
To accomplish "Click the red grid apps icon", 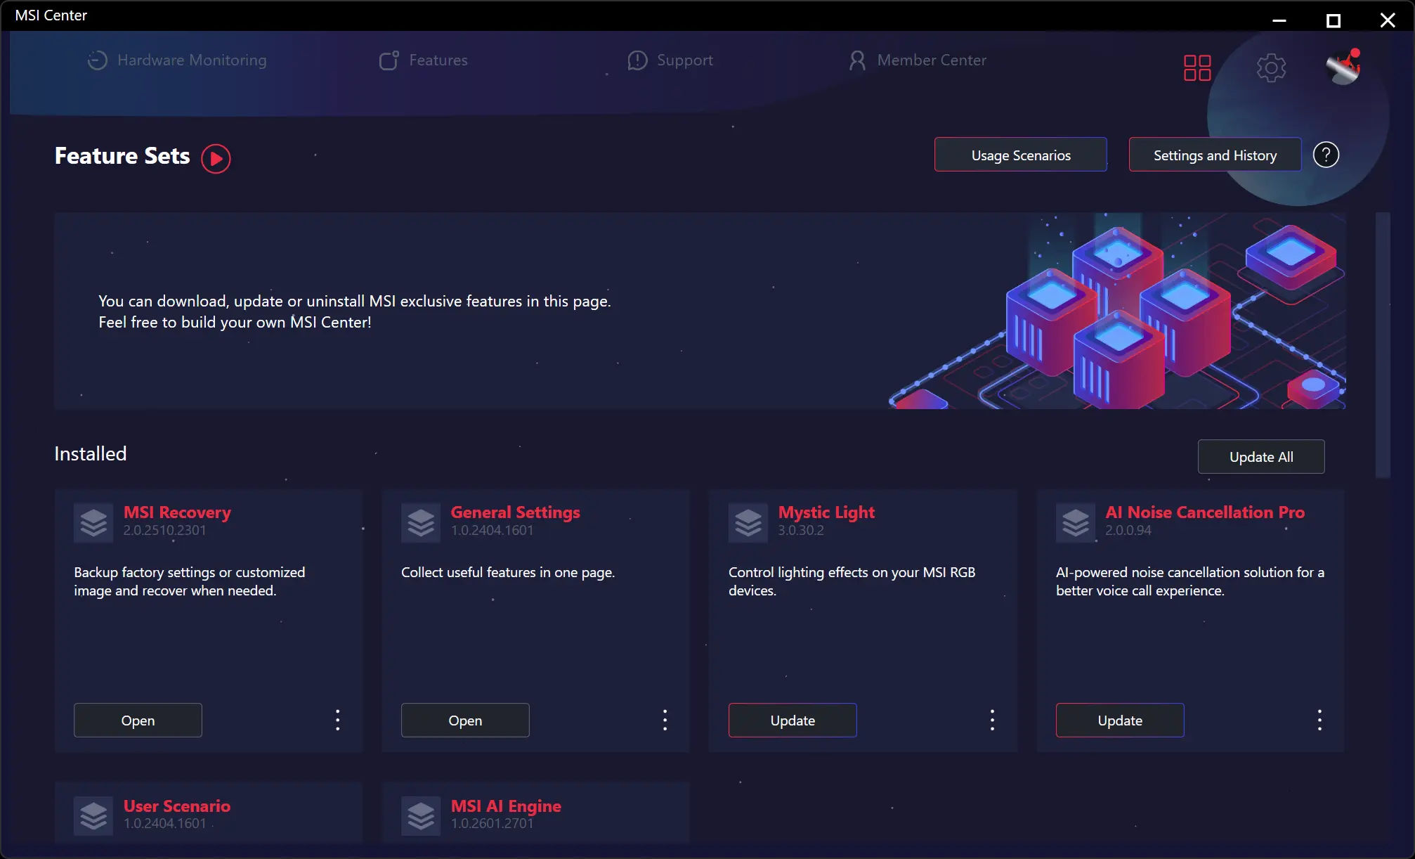I will coord(1197,68).
